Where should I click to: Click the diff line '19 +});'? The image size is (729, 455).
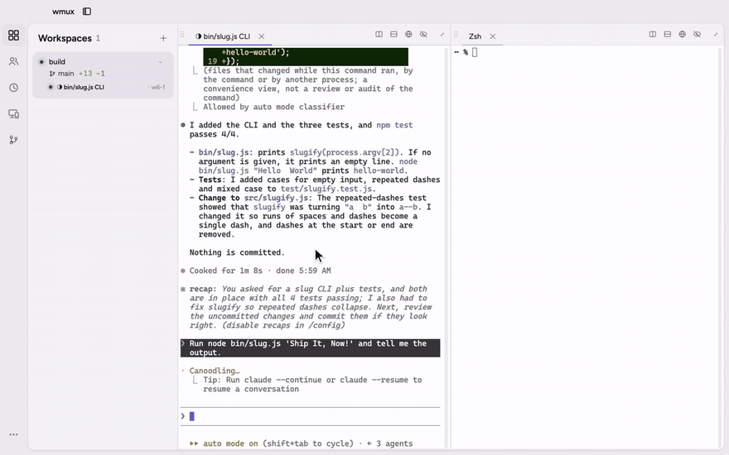(223, 61)
